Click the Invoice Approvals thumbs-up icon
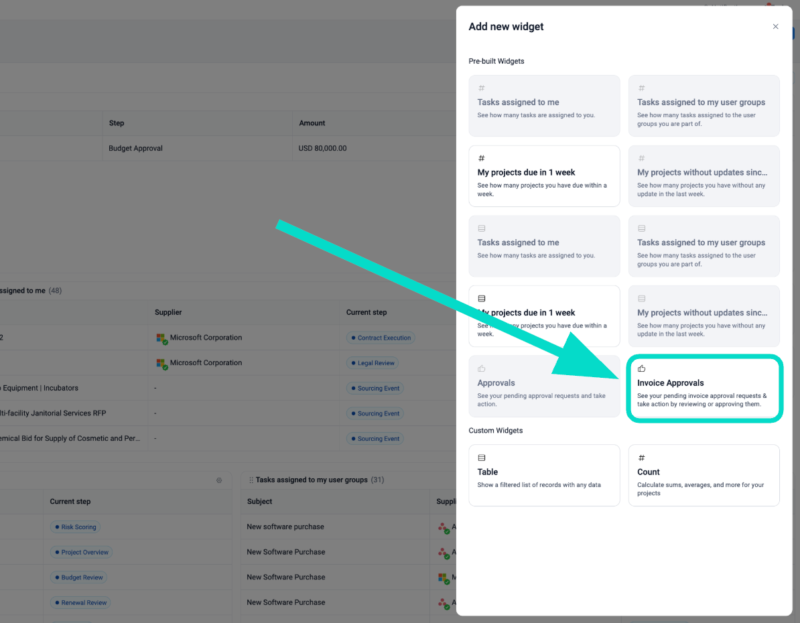Screen dimensions: 800x623 [641, 368]
